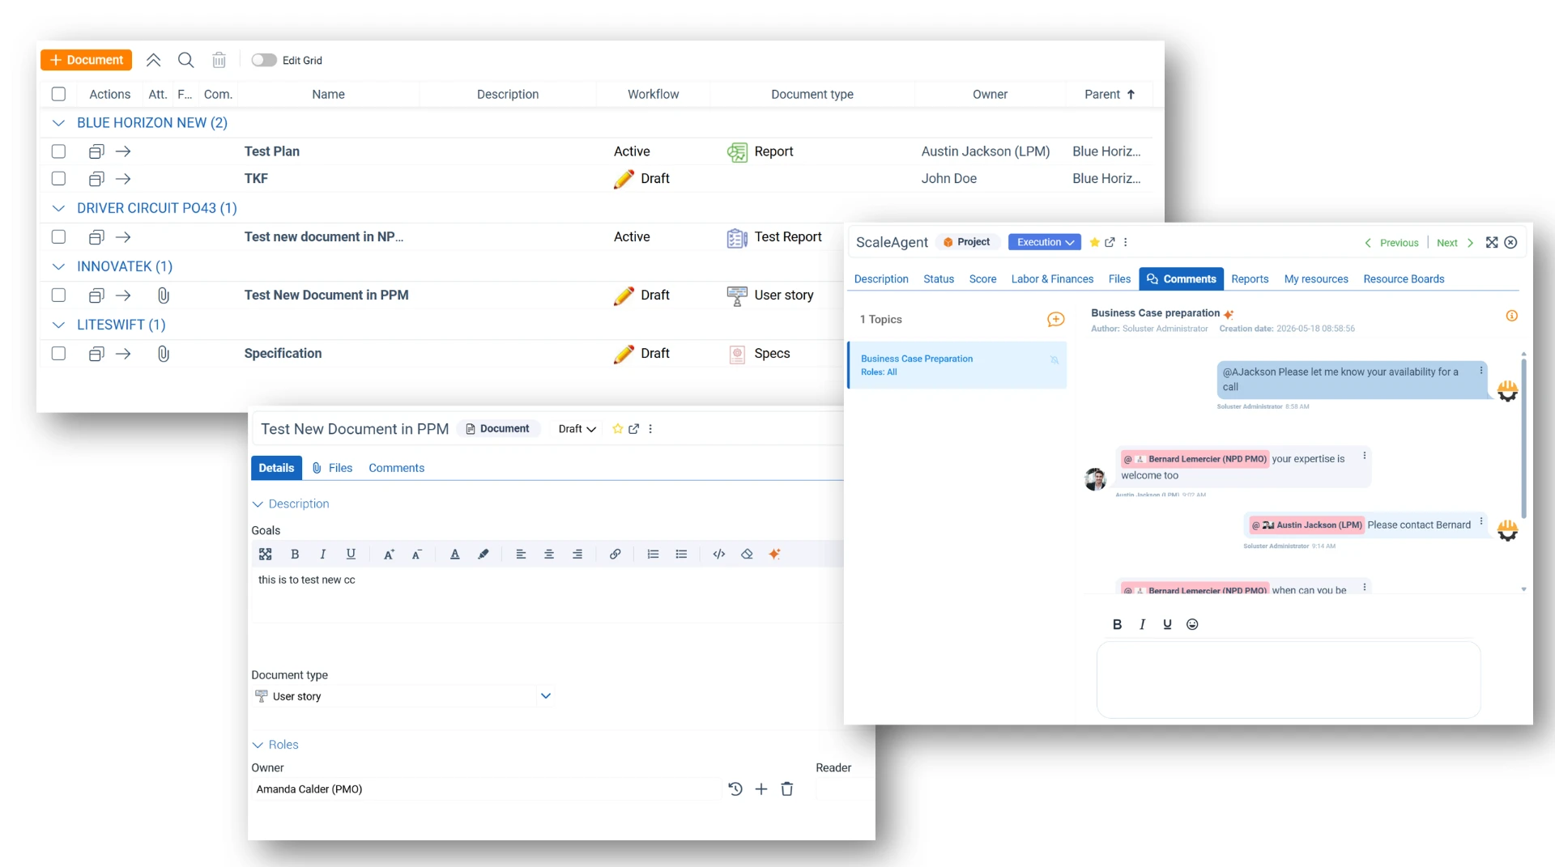Open the attachment paperclip on the Specification row
The height and width of the screenshot is (867, 1555).
pos(164,354)
